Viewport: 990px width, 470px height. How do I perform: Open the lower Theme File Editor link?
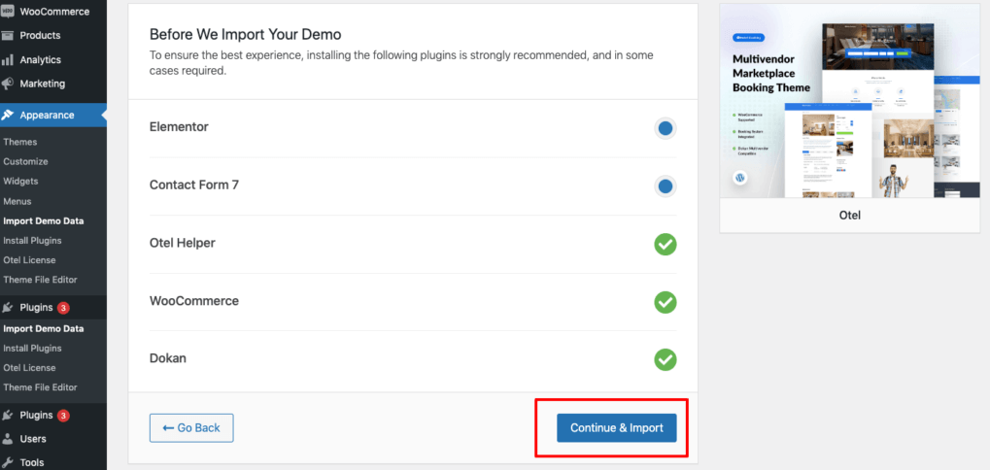(41, 387)
